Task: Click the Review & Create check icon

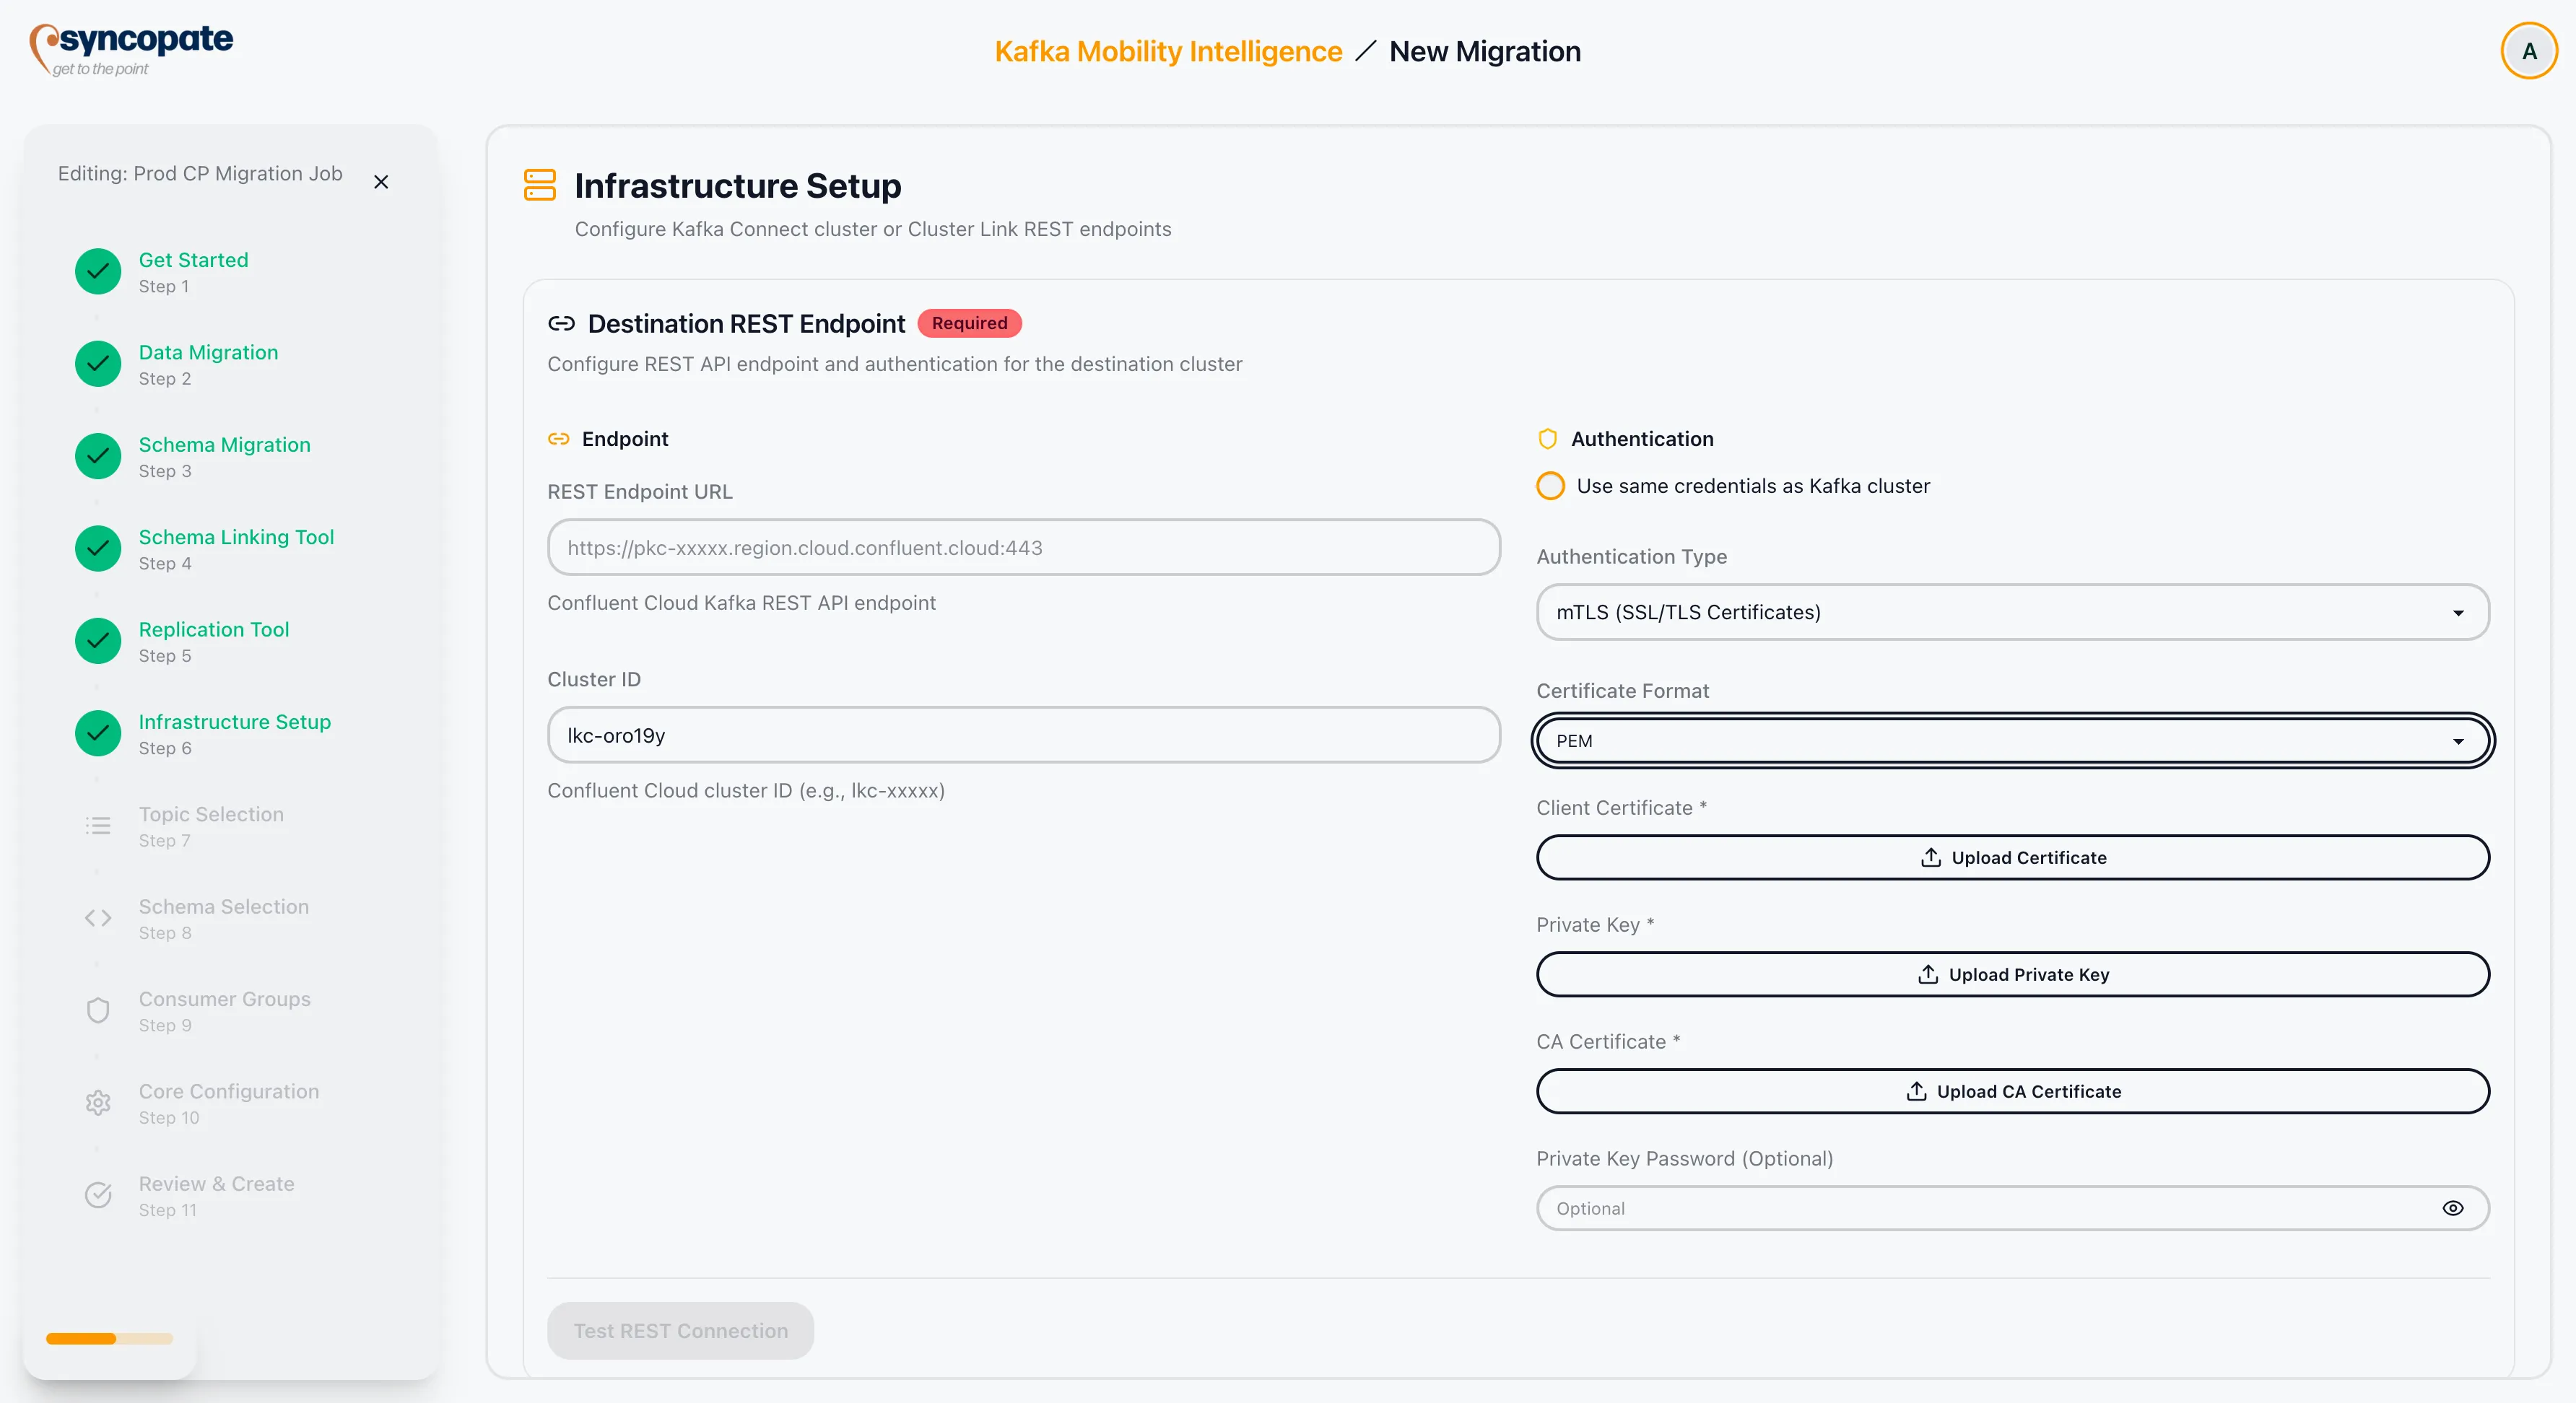Action: (x=98, y=1194)
